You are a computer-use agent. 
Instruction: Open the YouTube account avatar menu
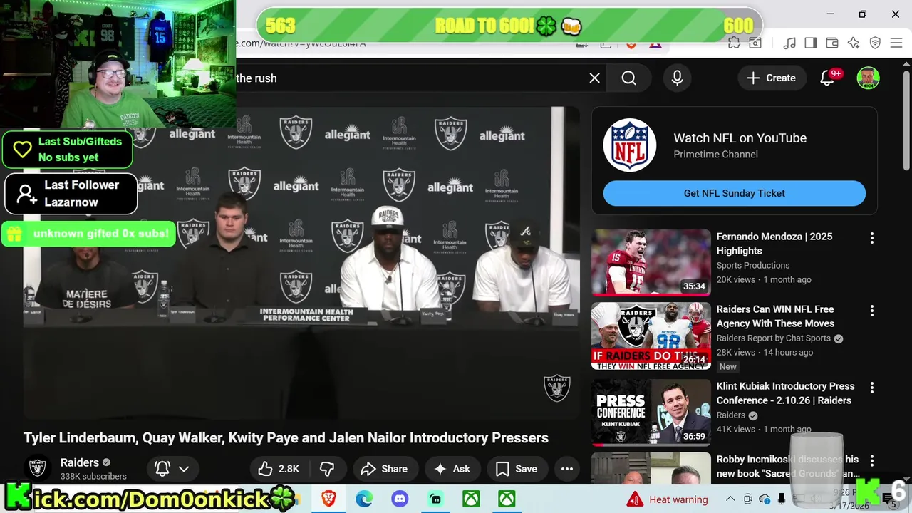pos(868,78)
